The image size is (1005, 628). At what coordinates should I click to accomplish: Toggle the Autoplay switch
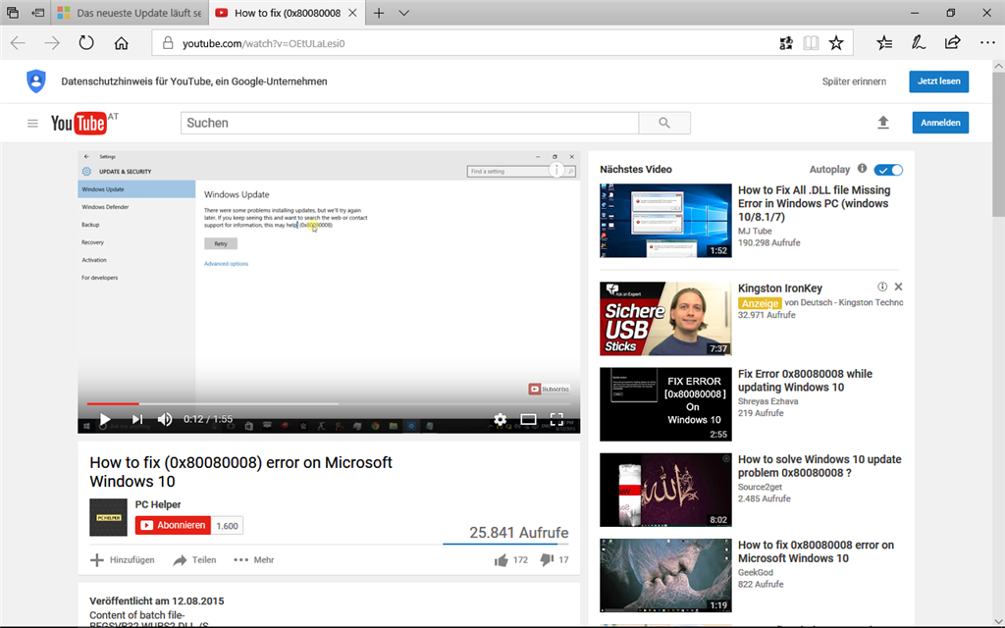point(888,170)
